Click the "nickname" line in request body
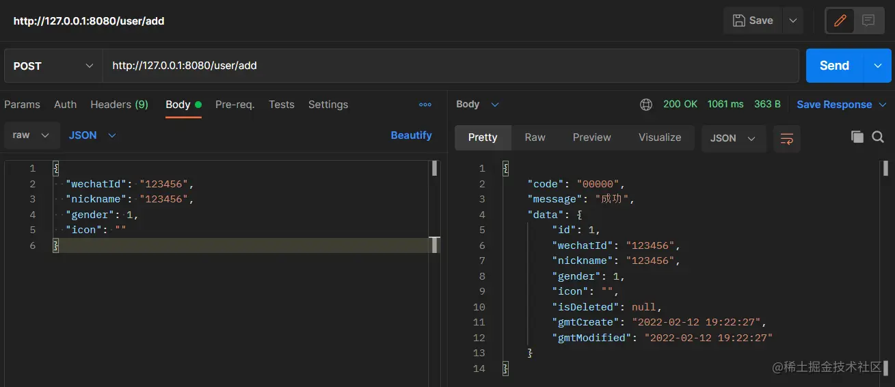The height and width of the screenshot is (387, 895). 130,199
